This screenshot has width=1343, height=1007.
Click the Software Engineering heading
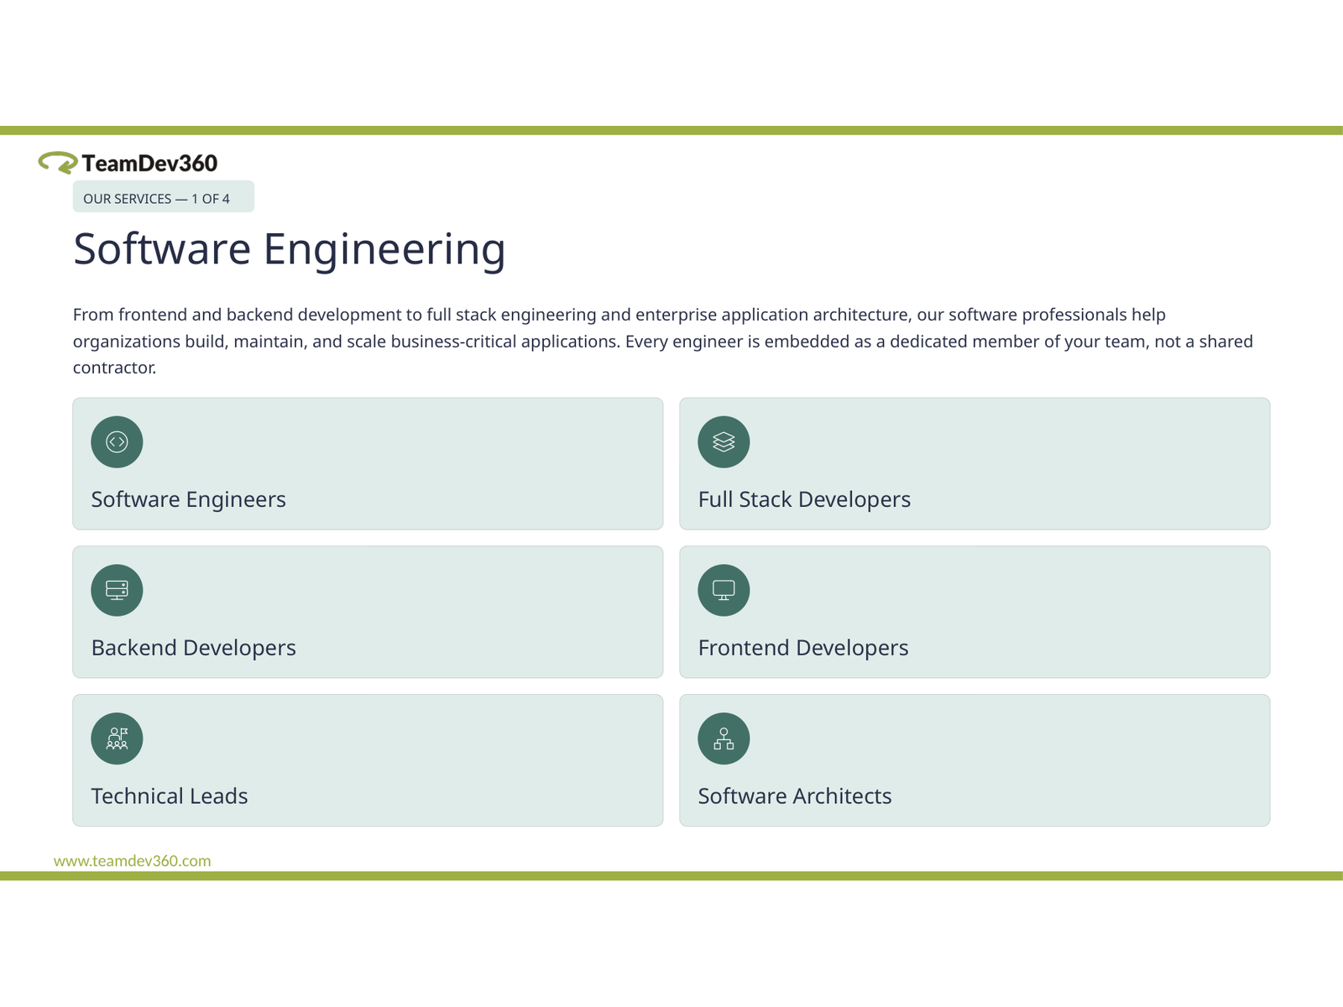[x=290, y=249]
